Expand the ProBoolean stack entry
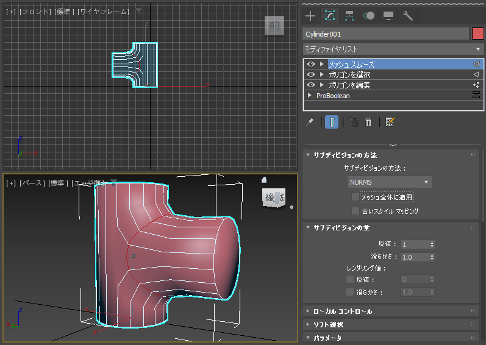 tap(309, 95)
